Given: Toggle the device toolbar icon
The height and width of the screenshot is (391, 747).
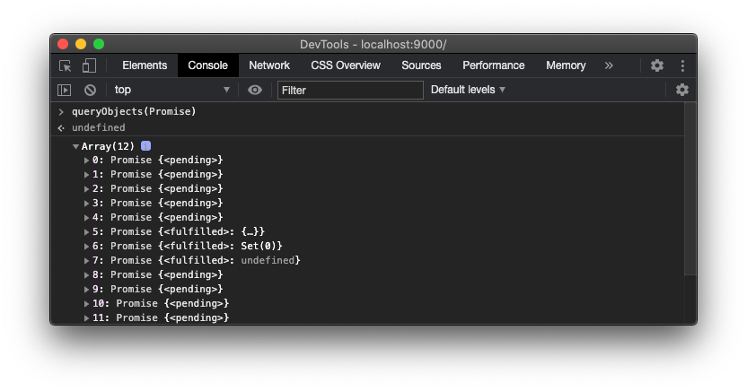Looking at the screenshot, I should pyautogui.click(x=89, y=65).
